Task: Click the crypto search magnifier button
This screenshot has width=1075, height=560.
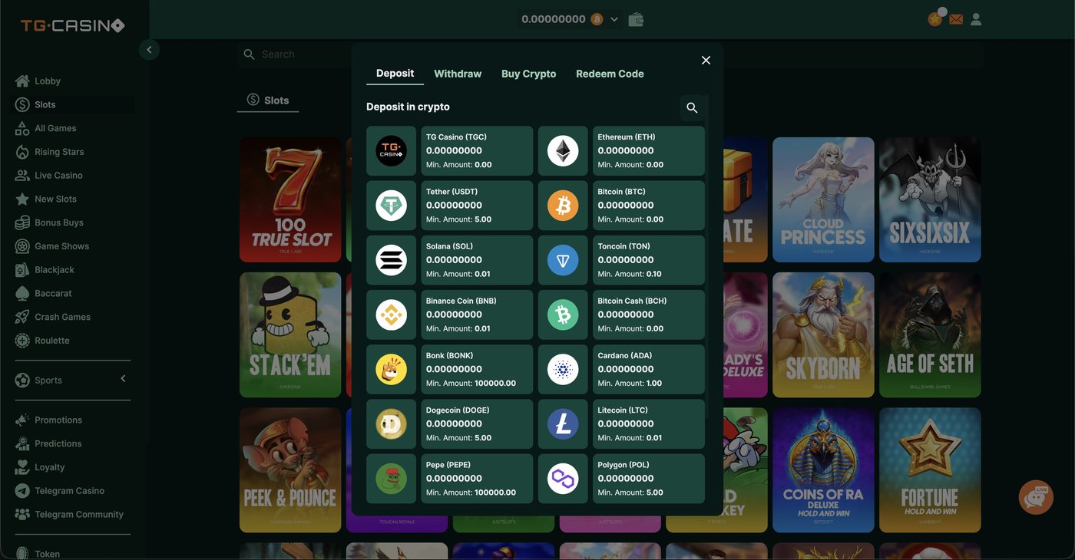Action: [x=692, y=108]
